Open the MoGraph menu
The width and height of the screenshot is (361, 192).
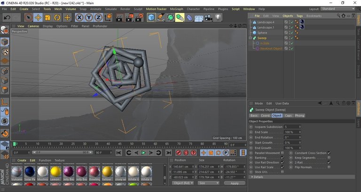tap(176, 9)
